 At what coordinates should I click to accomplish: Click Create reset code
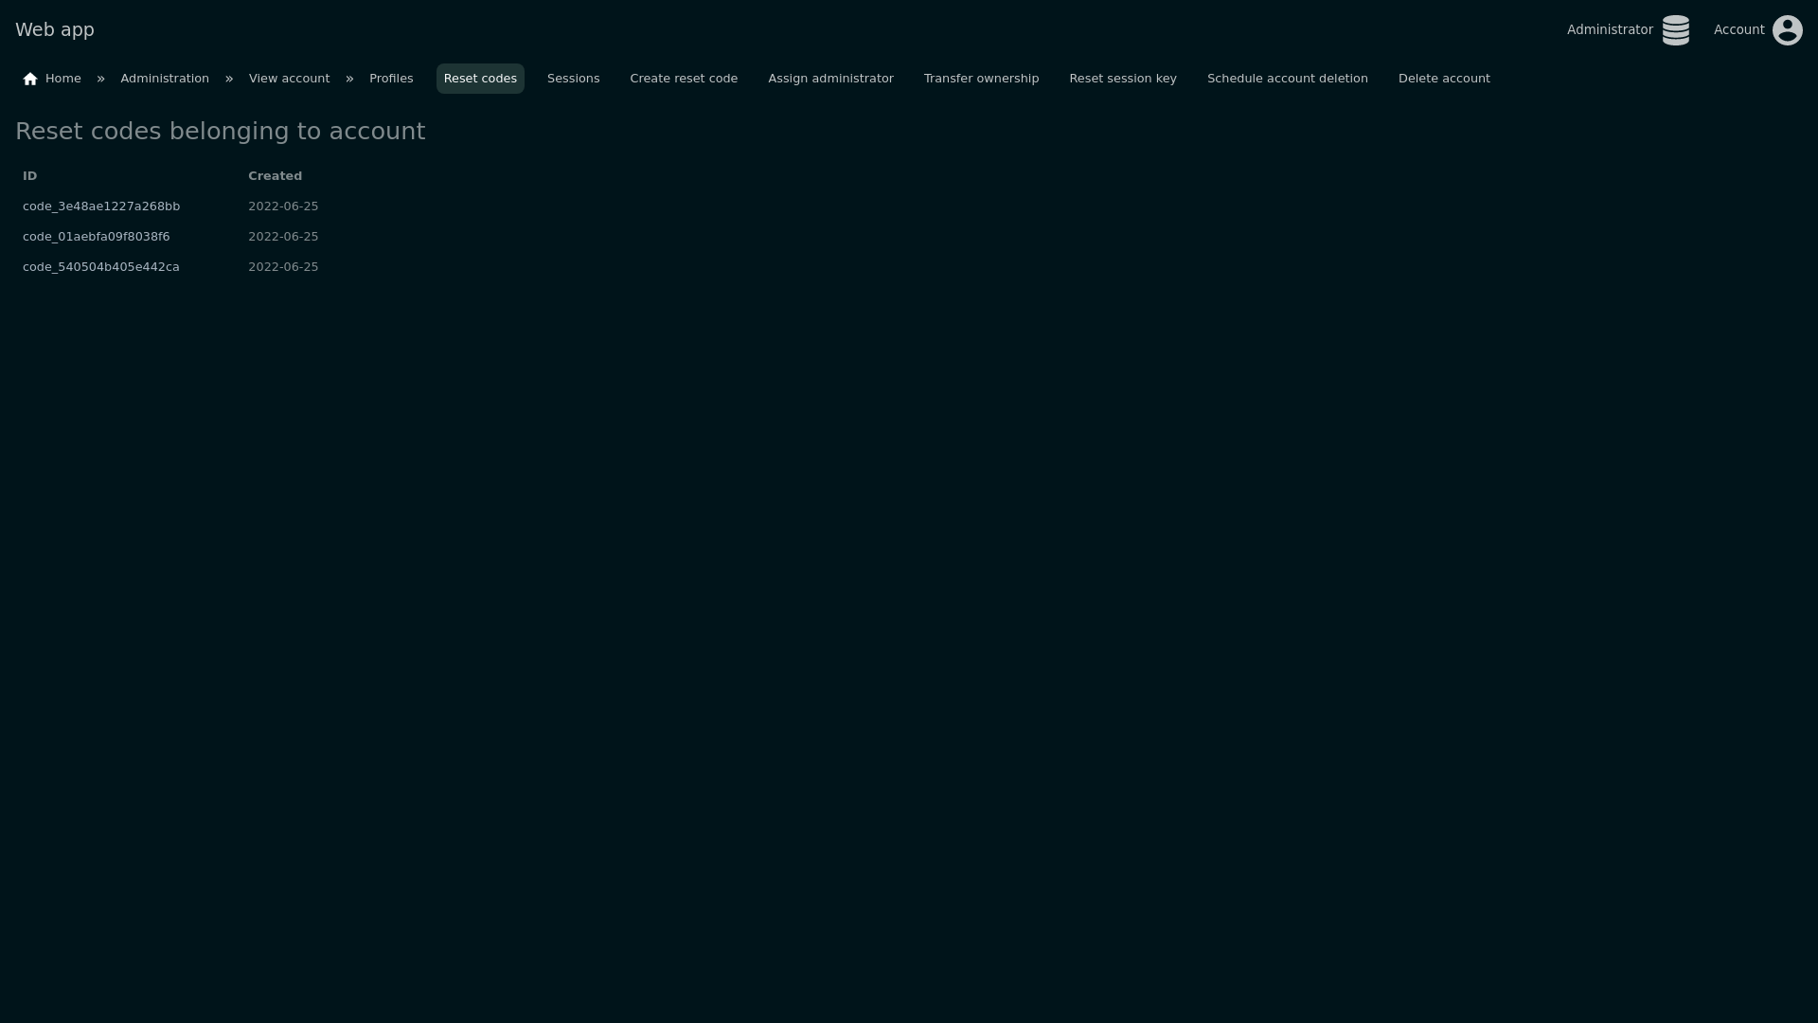(684, 79)
